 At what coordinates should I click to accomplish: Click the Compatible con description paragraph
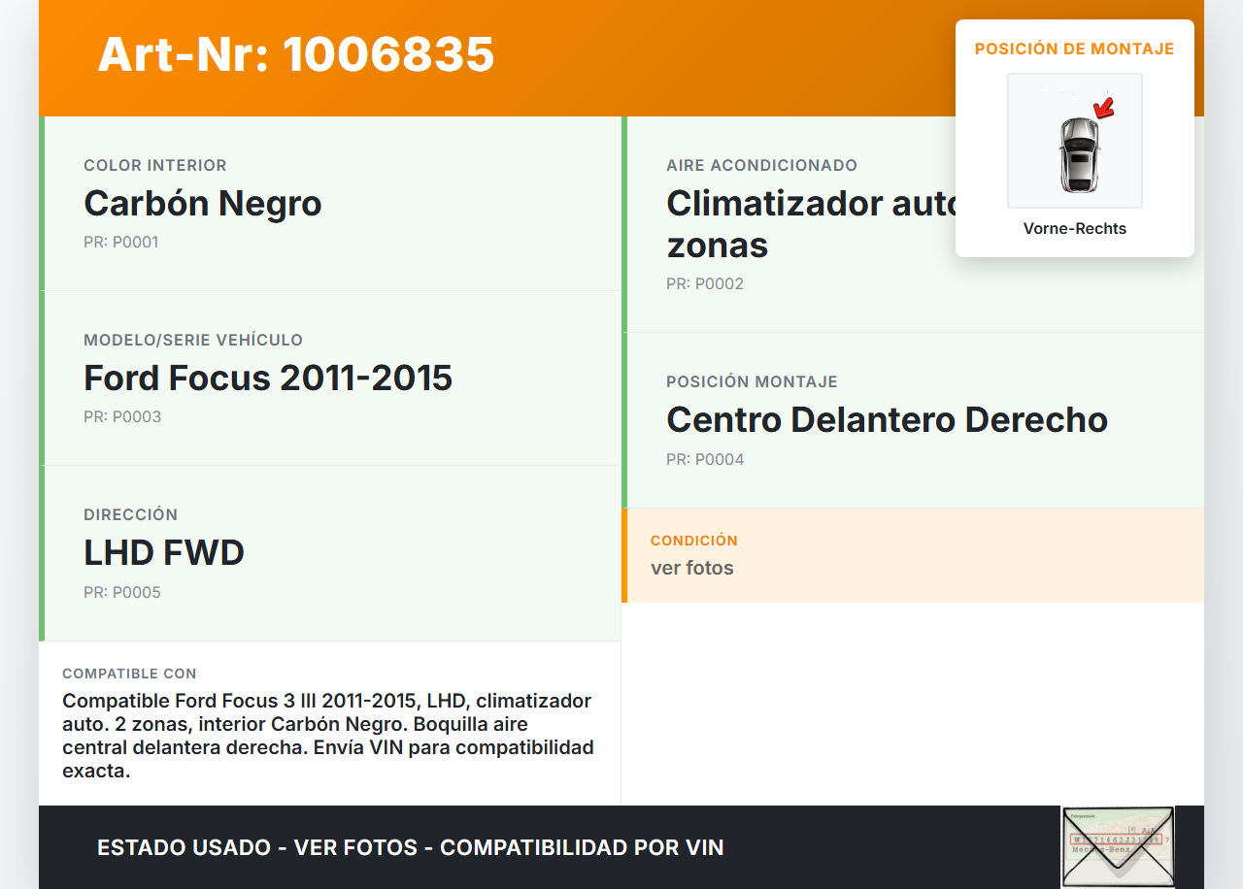(x=327, y=736)
